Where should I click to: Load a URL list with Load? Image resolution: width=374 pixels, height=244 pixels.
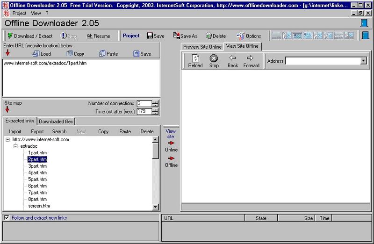tap(42, 54)
